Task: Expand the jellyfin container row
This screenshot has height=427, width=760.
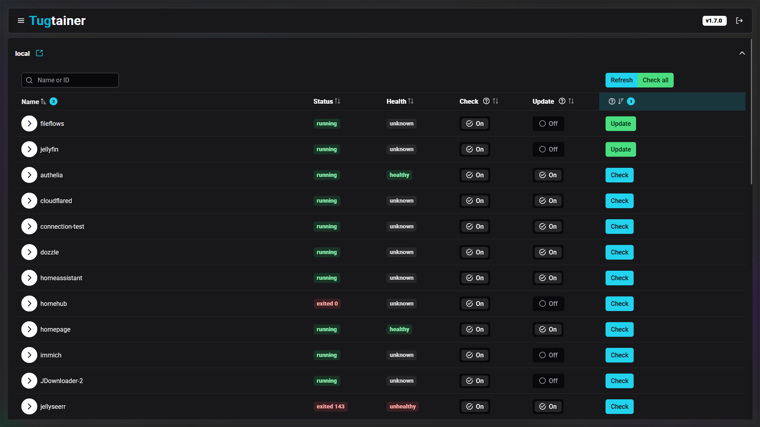Action: [x=29, y=150]
